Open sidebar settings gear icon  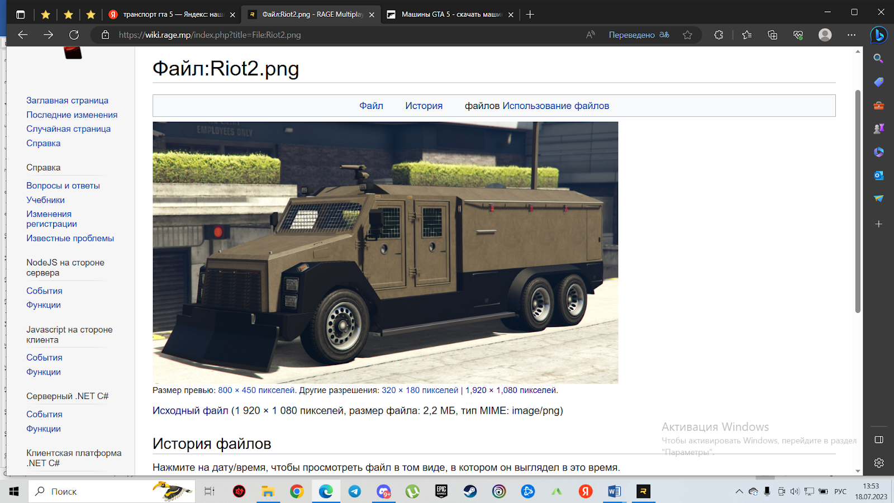pos(878,463)
